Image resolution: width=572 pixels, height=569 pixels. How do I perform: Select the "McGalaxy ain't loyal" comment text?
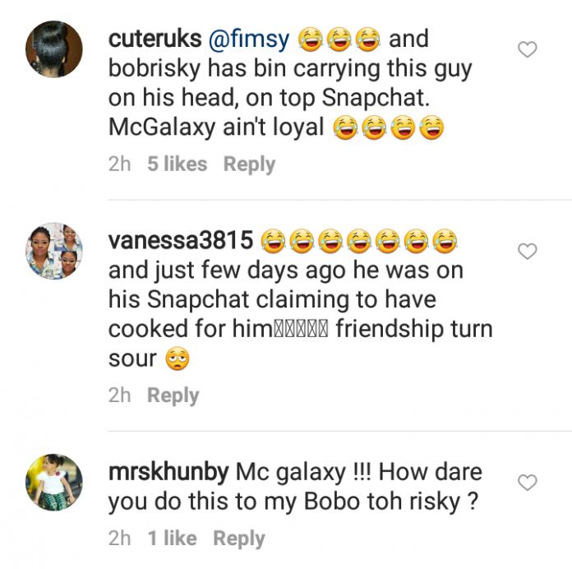click(218, 129)
